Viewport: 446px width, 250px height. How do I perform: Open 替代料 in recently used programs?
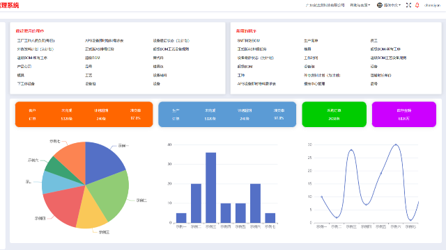158,58
